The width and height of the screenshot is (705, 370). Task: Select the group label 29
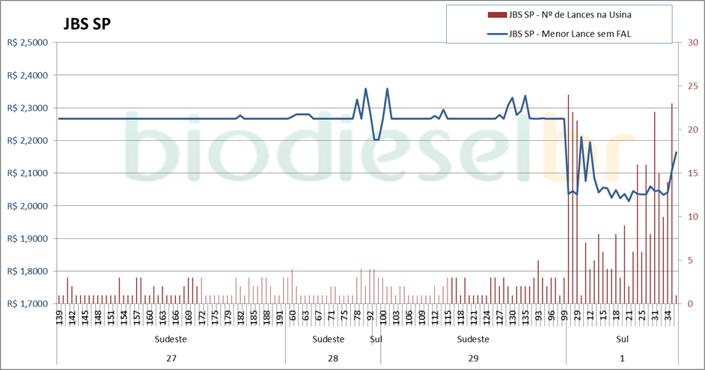(x=473, y=358)
